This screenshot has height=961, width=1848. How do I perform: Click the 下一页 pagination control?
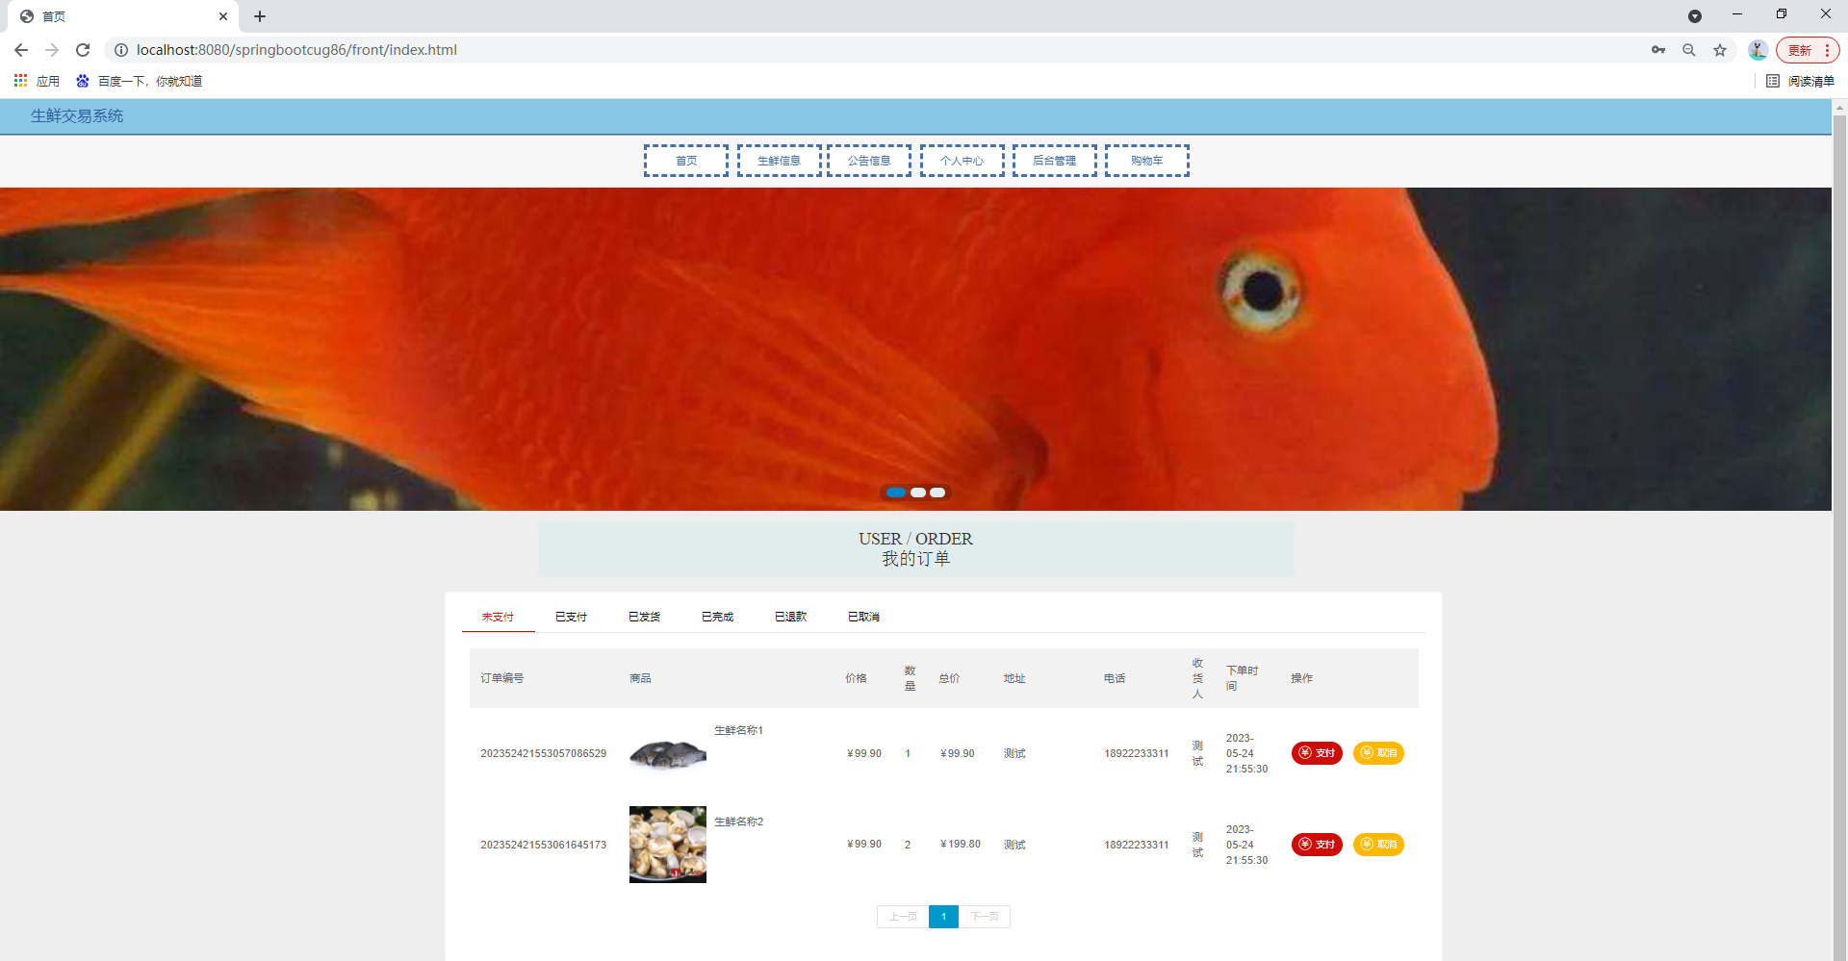click(985, 916)
